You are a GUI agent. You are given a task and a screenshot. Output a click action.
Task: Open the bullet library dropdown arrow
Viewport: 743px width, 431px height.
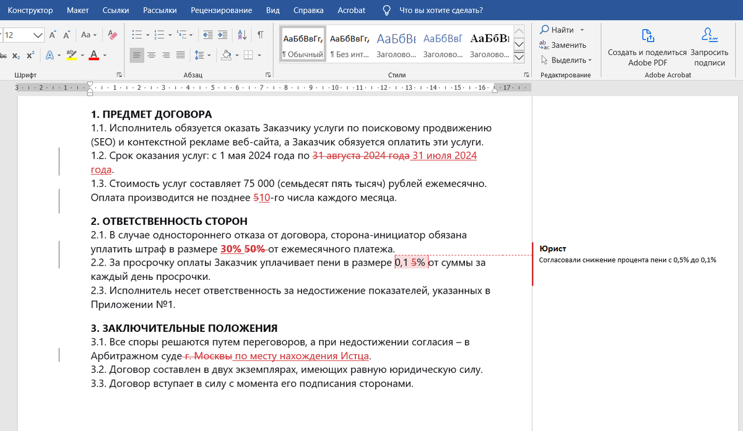click(x=147, y=35)
